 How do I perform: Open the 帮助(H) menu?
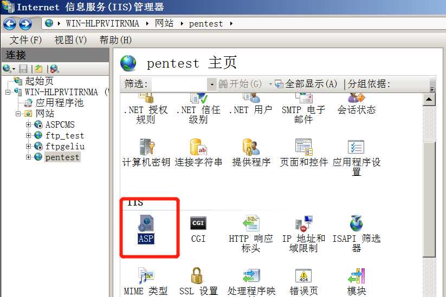115,39
